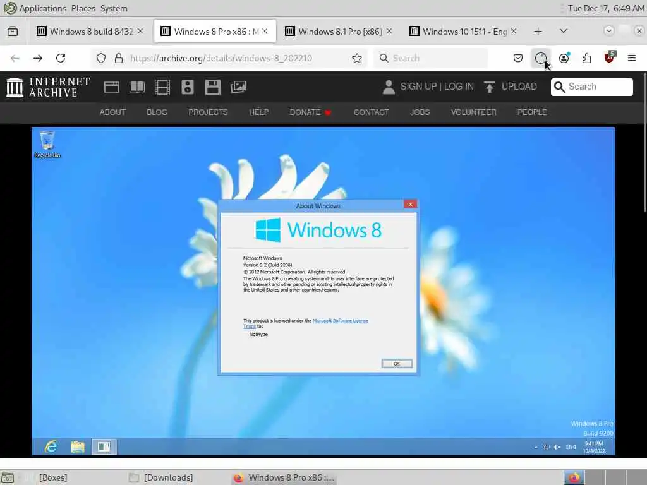Viewport: 647px width, 485px height.
Task: Open the JOBS navigation item
Action: (x=420, y=112)
